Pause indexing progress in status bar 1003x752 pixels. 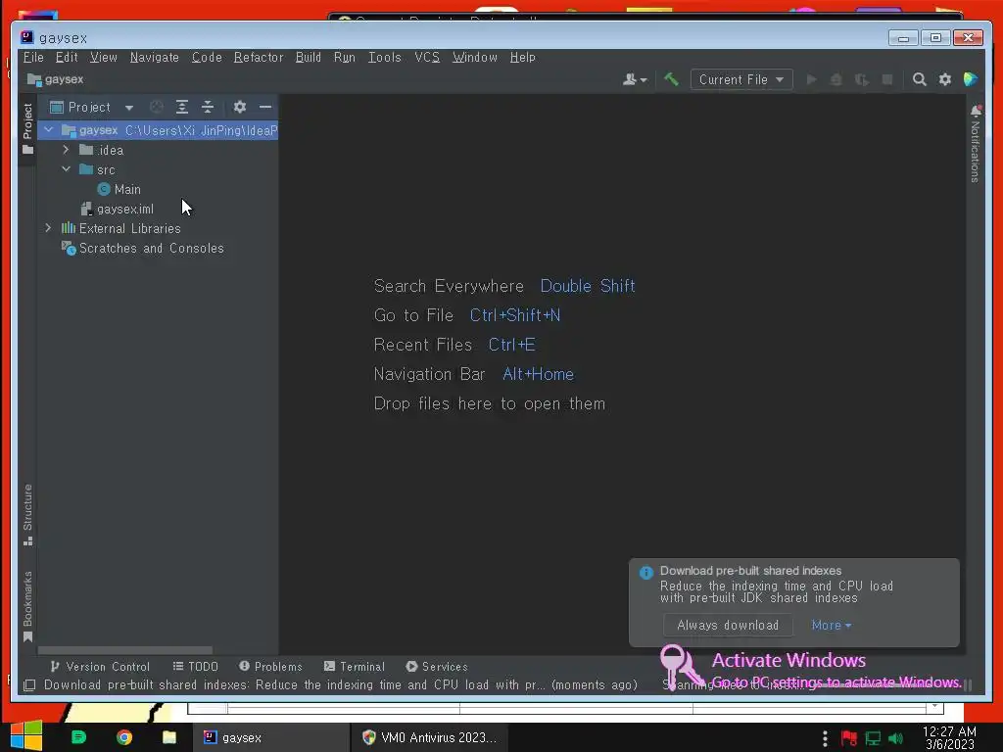coord(968,684)
